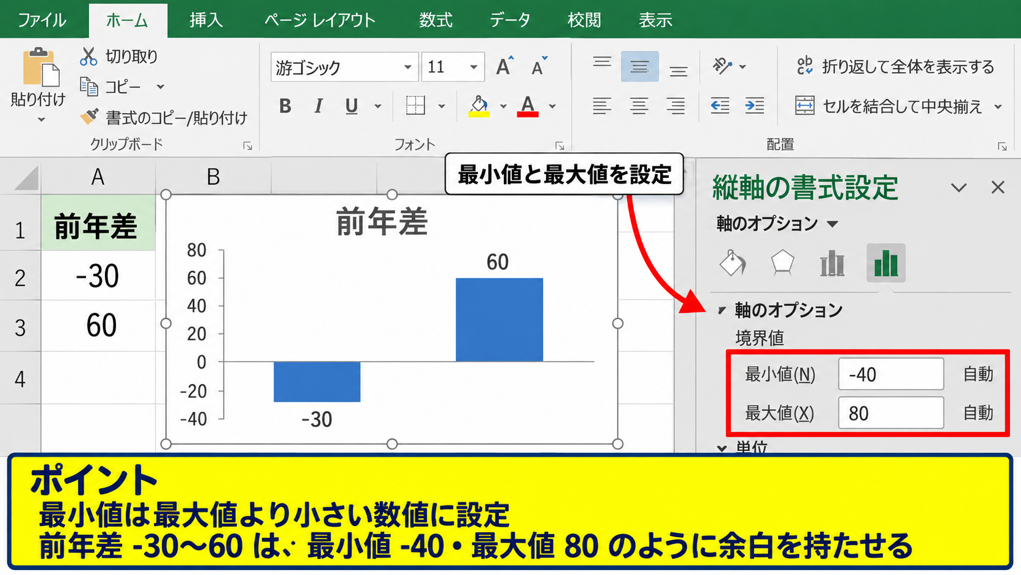Open Fill & Line paint bucket tab

tap(733, 263)
